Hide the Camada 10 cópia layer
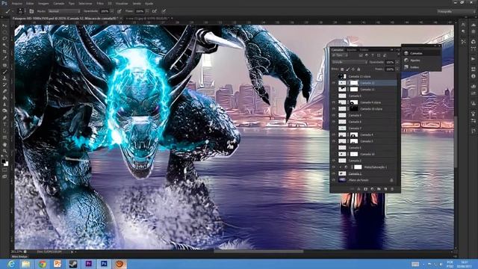Viewport: 478px width, 269px height. (334, 109)
